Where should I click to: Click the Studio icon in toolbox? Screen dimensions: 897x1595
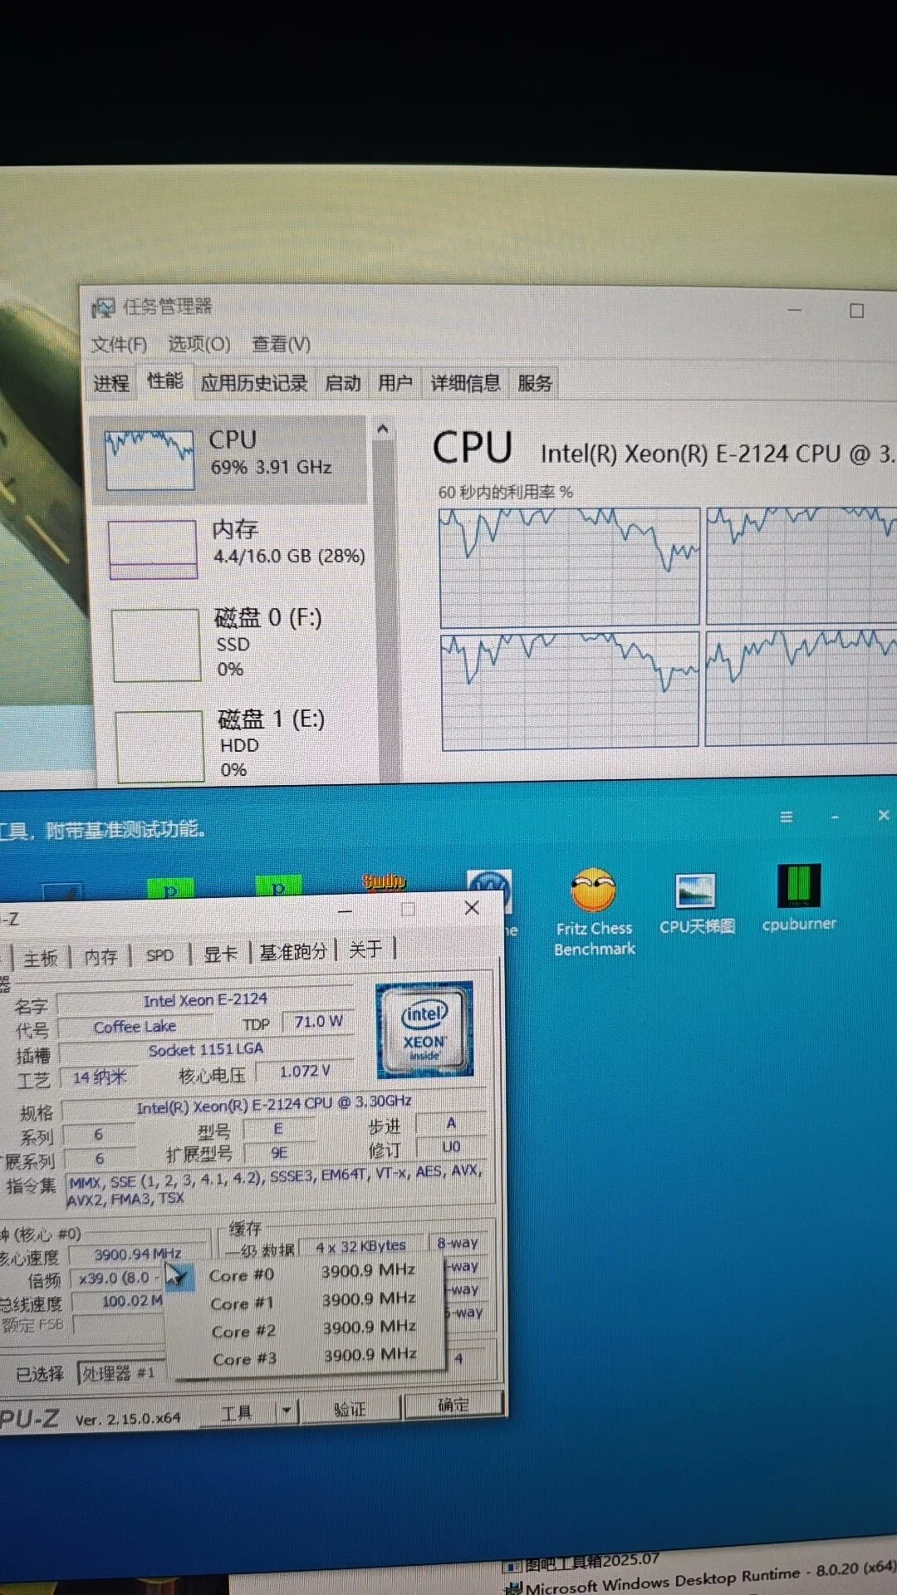[383, 882]
